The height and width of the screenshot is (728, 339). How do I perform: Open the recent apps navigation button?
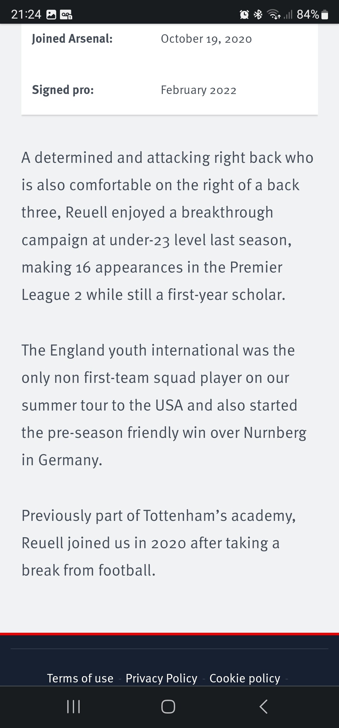[74, 707]
